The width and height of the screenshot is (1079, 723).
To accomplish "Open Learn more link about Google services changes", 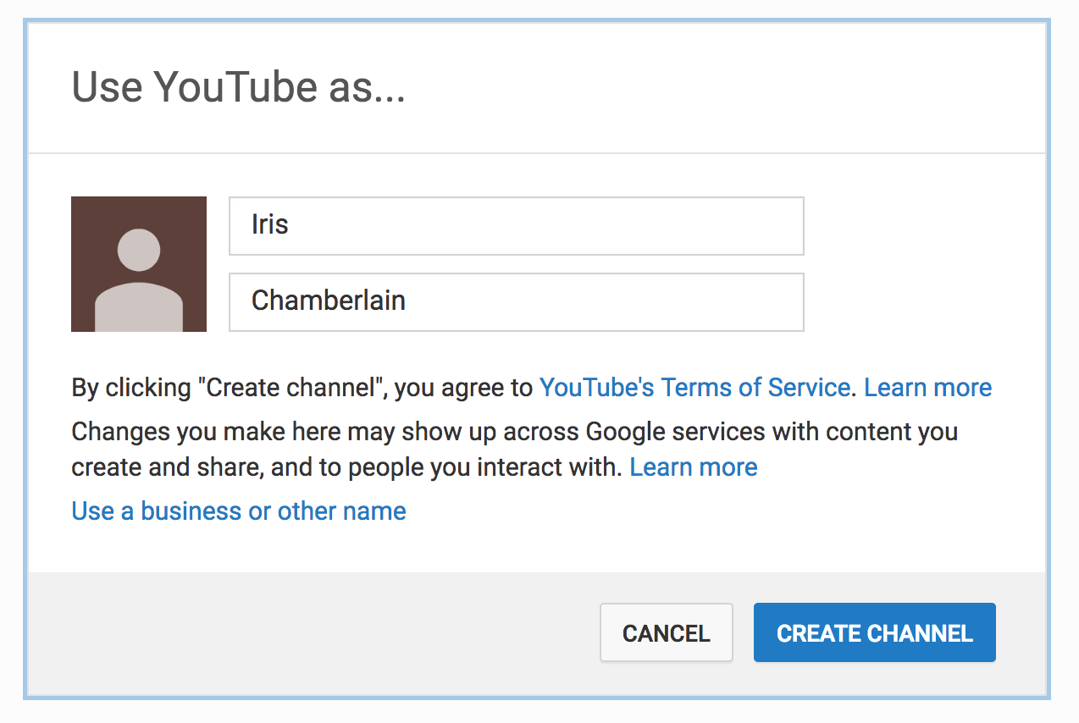I will click(x=694, y=467).
